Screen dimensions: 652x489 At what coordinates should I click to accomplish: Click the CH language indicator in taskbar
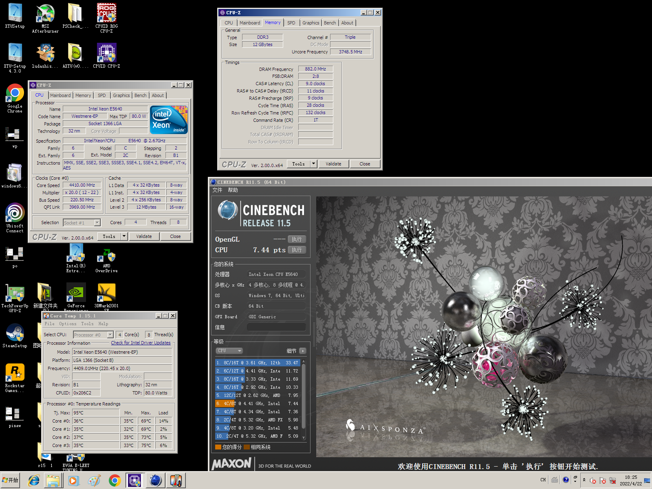pos(543,480)
